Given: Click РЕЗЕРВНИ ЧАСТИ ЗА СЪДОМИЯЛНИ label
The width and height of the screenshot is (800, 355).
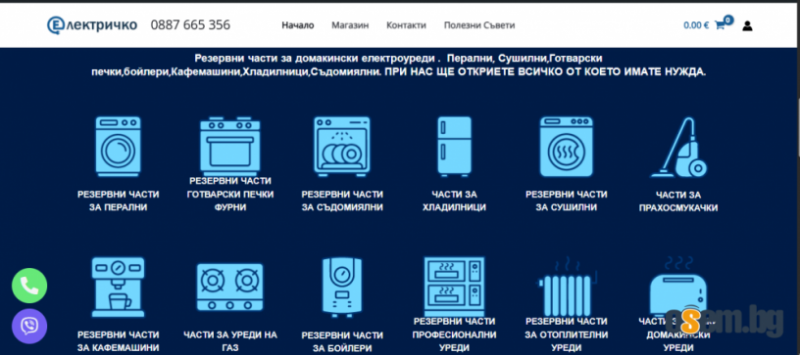Looking at the screenshot, I should click(342, 200).
